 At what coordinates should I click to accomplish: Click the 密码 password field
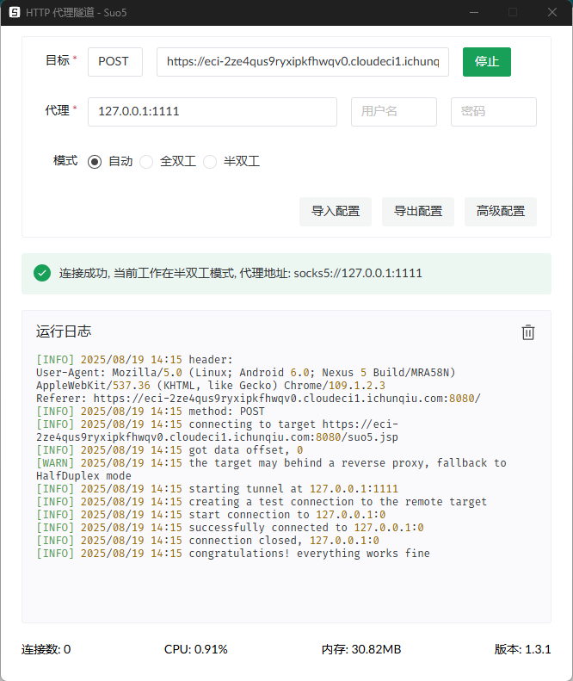coord(493,112)
